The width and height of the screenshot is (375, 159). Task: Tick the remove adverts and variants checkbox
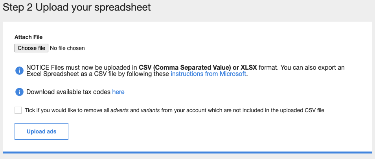18,110
